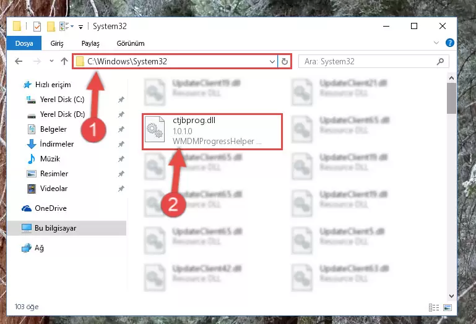Screen dimensions: 476x324
Task: Switch to the Paylaş ribbon tab
Action: click(x=90, y=43)
